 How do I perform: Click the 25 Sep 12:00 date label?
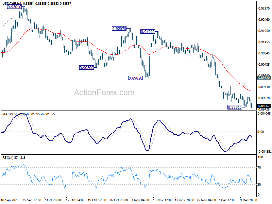(x=32, y=200)
